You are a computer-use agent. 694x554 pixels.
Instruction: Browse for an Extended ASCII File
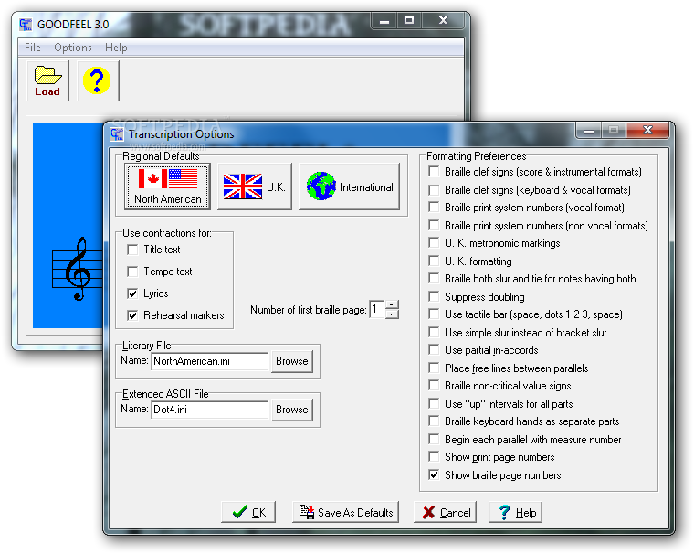coord(291,410)
